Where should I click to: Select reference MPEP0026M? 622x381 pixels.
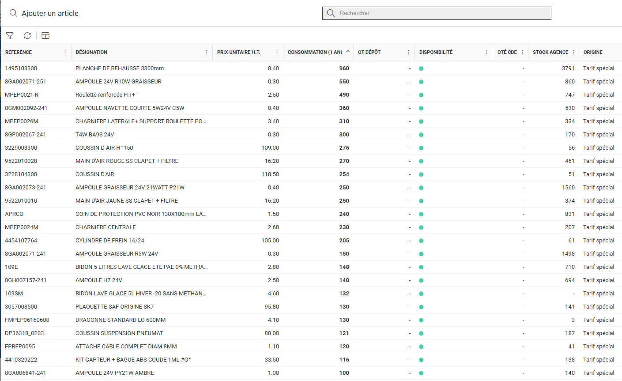tap(22, 121)
